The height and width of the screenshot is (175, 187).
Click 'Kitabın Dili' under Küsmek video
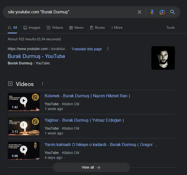pyautogui.click(x=71, y=104)
